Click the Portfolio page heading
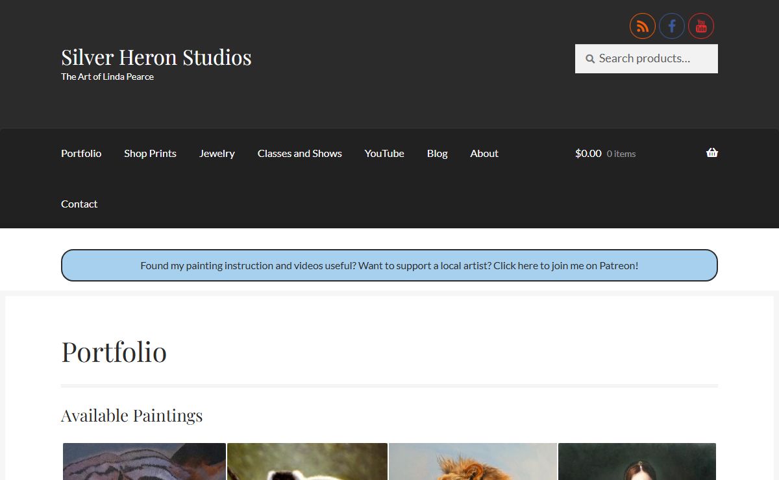 pos(114,352)
